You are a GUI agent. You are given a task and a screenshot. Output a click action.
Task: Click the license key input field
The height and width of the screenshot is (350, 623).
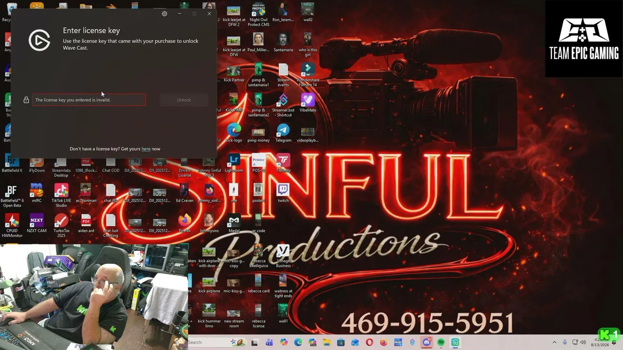89,100
